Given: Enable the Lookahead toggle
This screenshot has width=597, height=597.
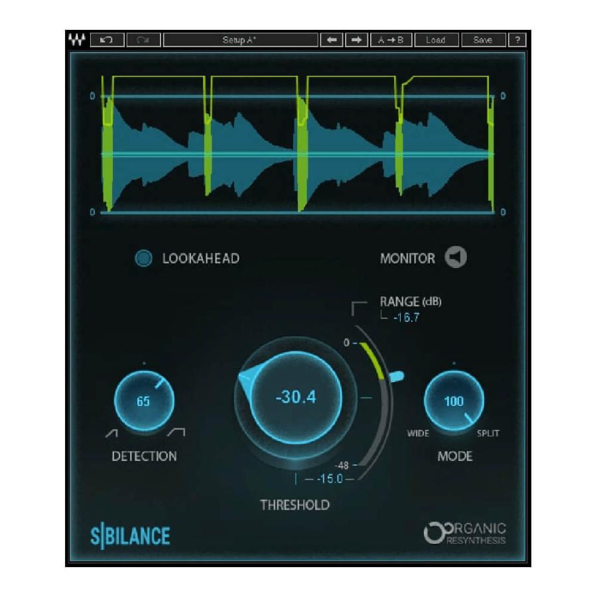Looking at the screenshot, I should (143, 259).
